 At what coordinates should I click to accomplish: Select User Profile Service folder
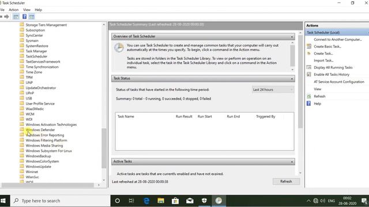coord(40,103)
